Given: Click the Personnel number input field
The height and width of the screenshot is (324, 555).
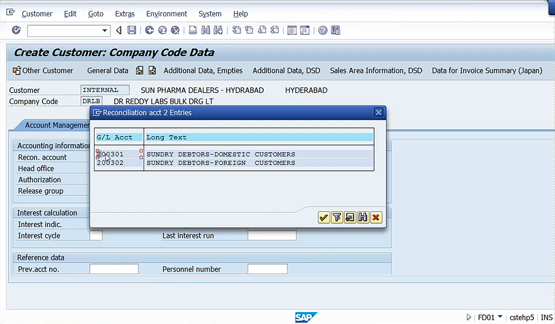Looking at the screenshot, I should click(267, 269).
